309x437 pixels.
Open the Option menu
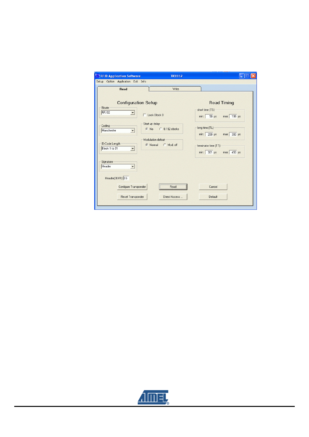[110, 82]
